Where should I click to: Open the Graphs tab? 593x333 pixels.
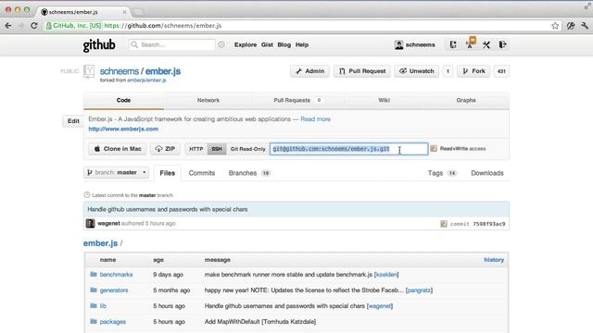point(466,100)
